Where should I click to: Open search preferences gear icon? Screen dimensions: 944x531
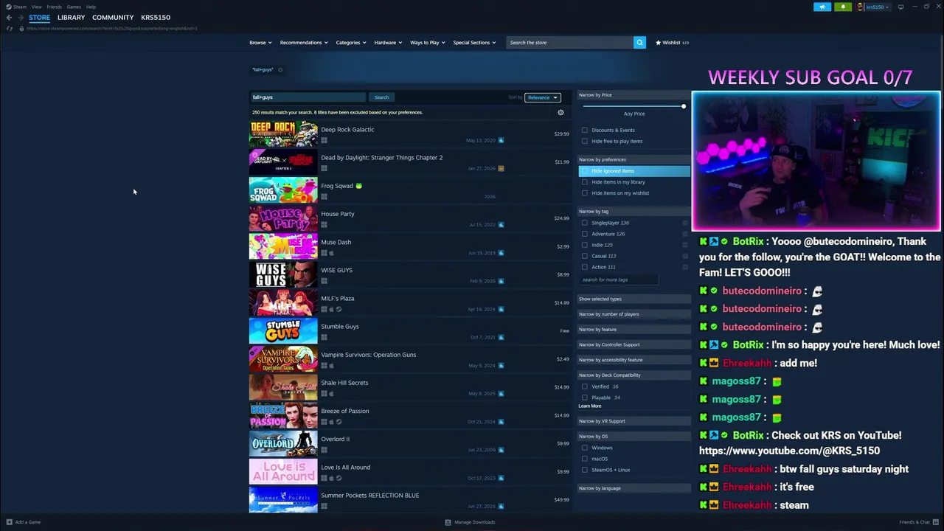(x=560, y=112)
